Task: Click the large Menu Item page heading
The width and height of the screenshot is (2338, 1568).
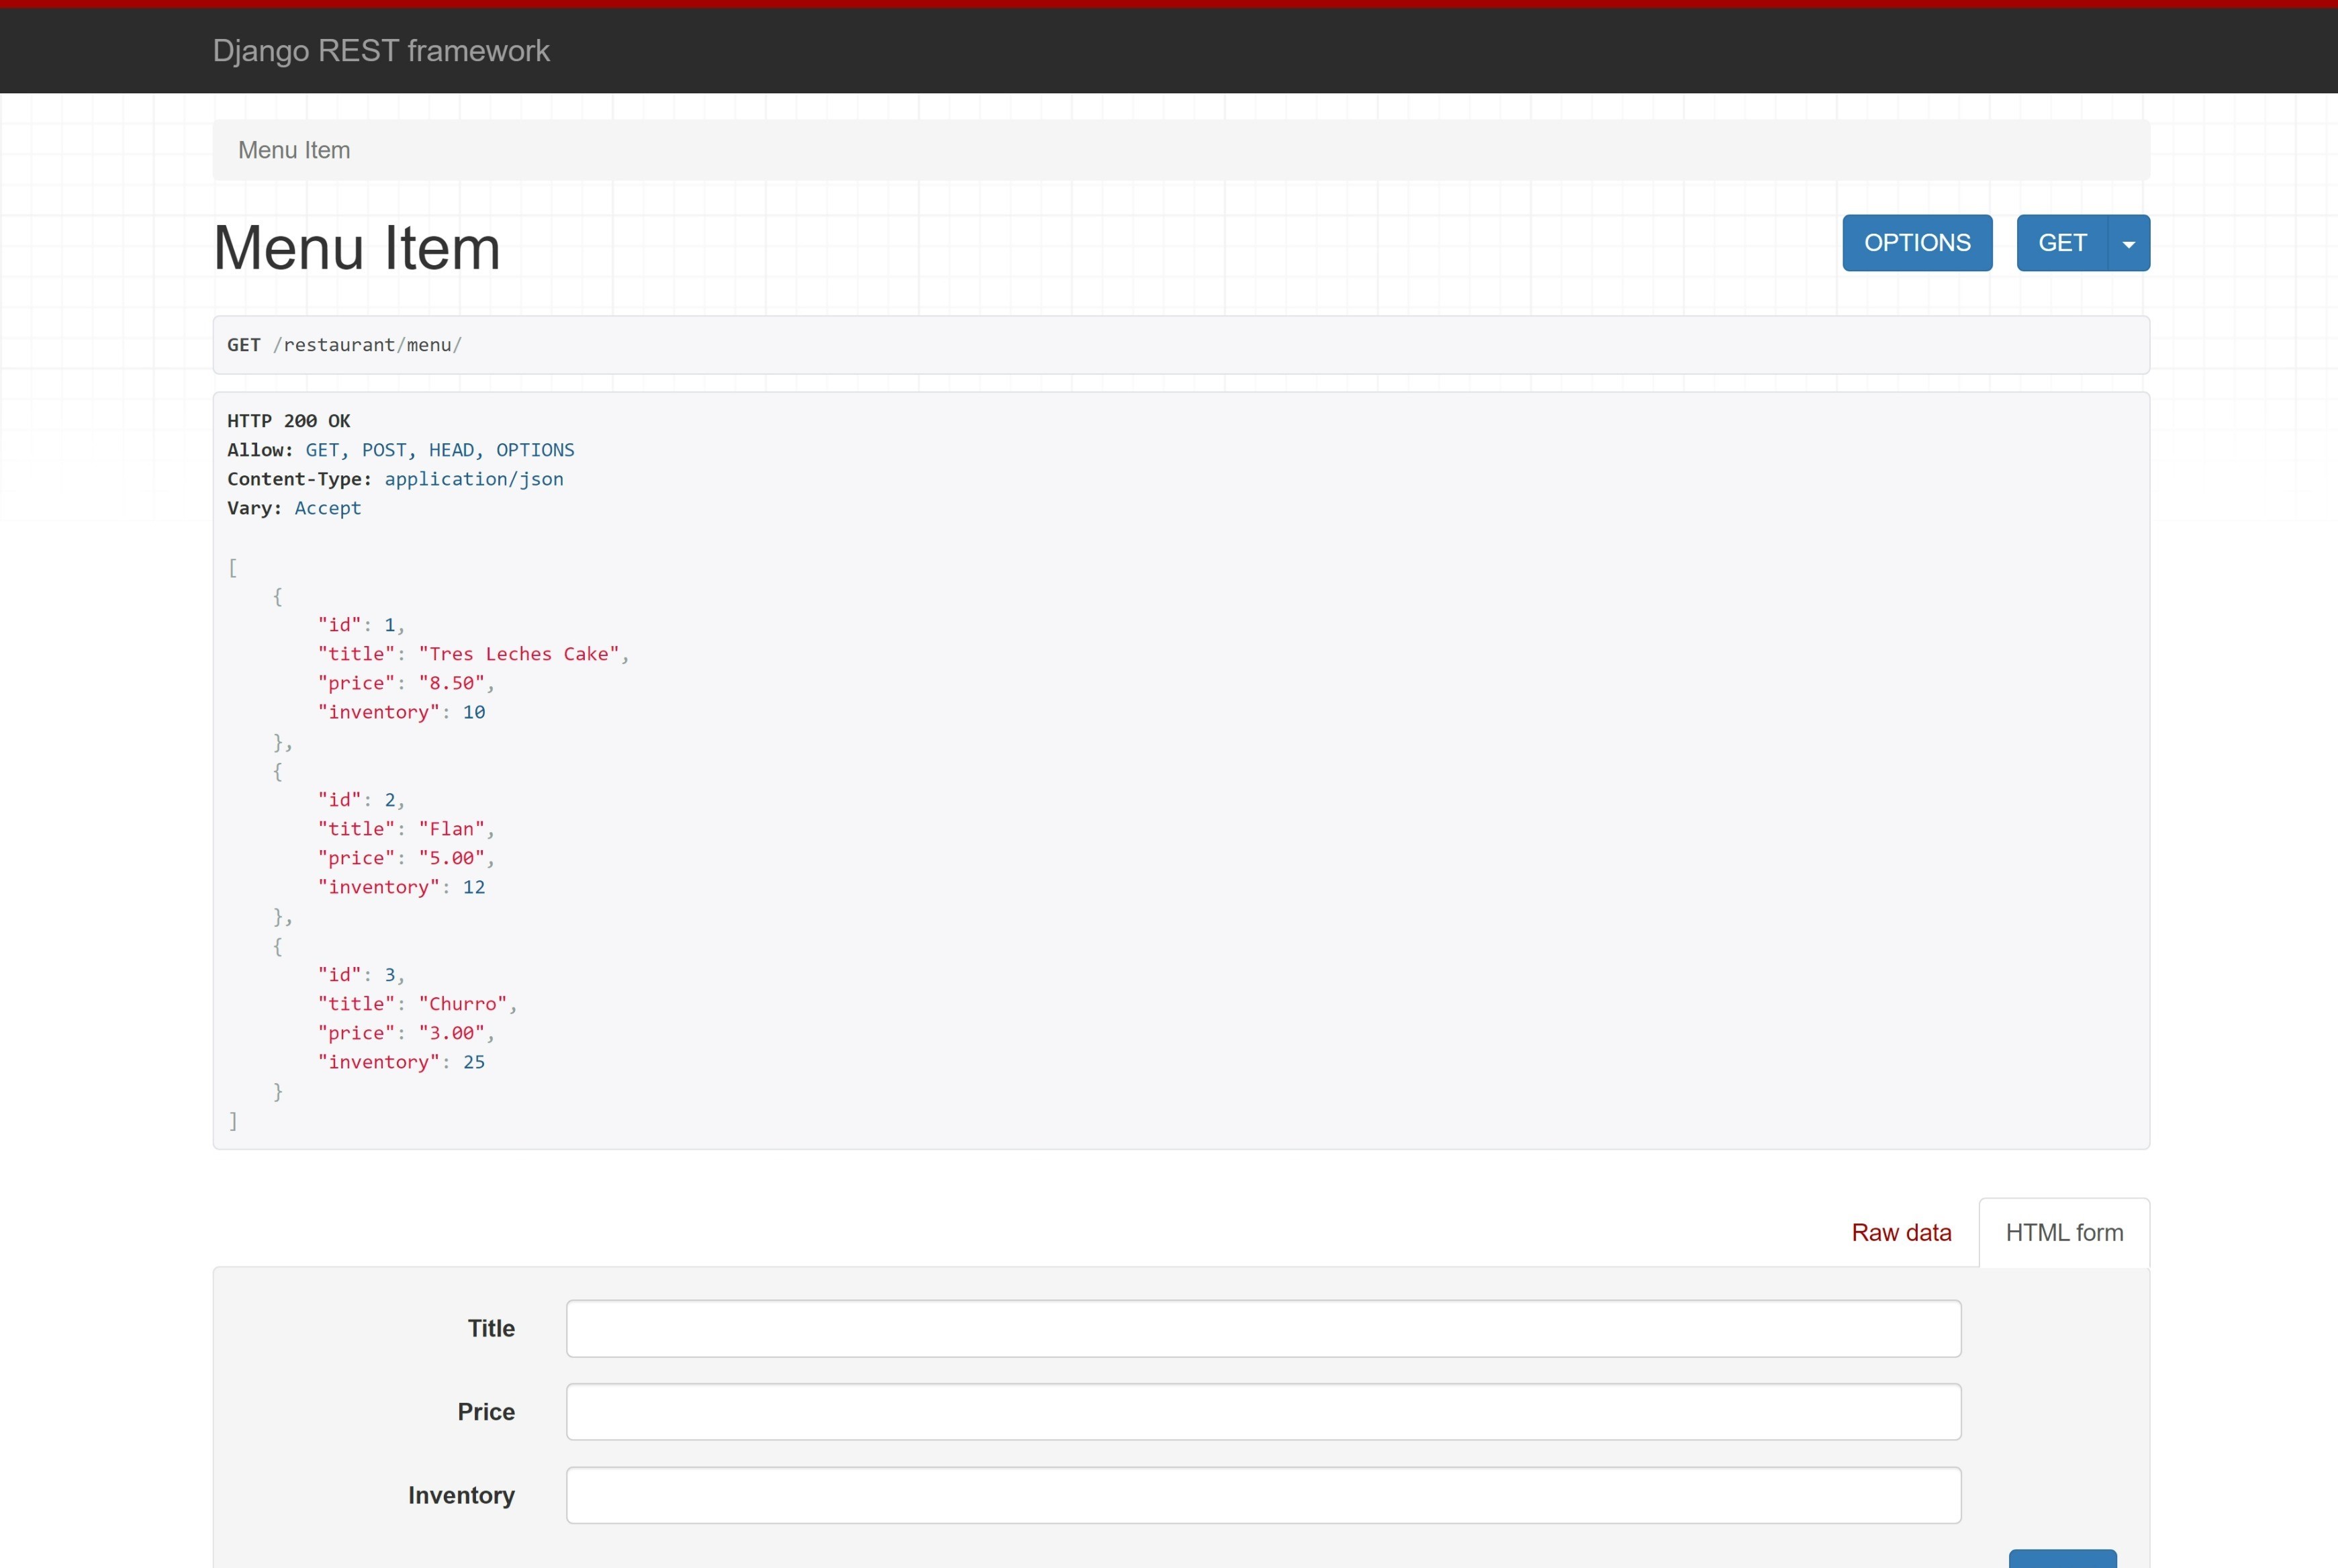Action: [x=356, y=247]
